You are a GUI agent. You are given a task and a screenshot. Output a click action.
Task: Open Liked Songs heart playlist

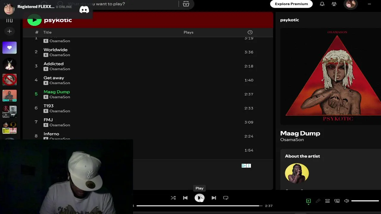click(10, 48)
